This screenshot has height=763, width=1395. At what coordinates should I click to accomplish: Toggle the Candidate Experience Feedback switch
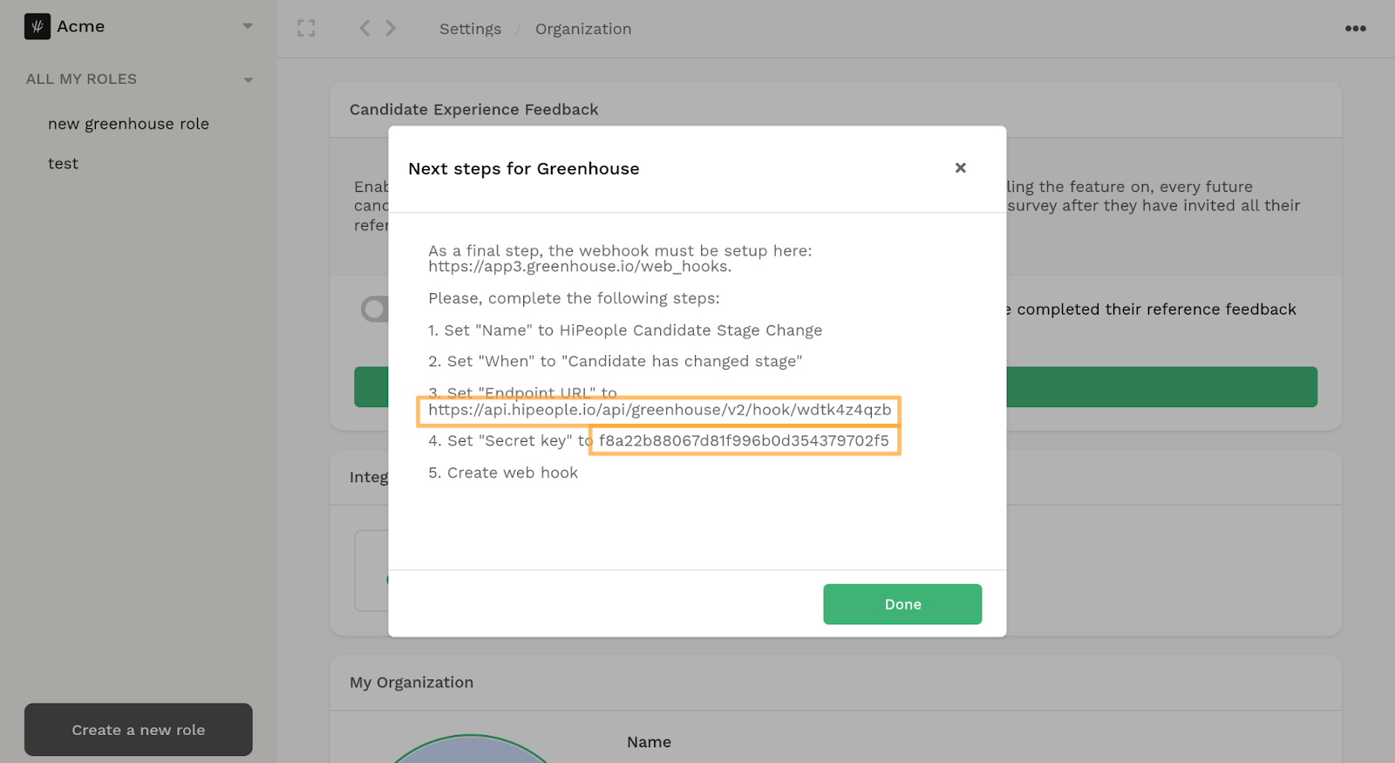point(375,309)
